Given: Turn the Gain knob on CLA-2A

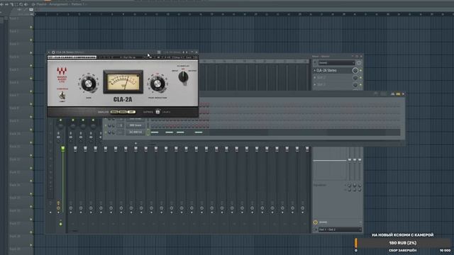Looking at the screenshot, I should click(x=88, y=84).
